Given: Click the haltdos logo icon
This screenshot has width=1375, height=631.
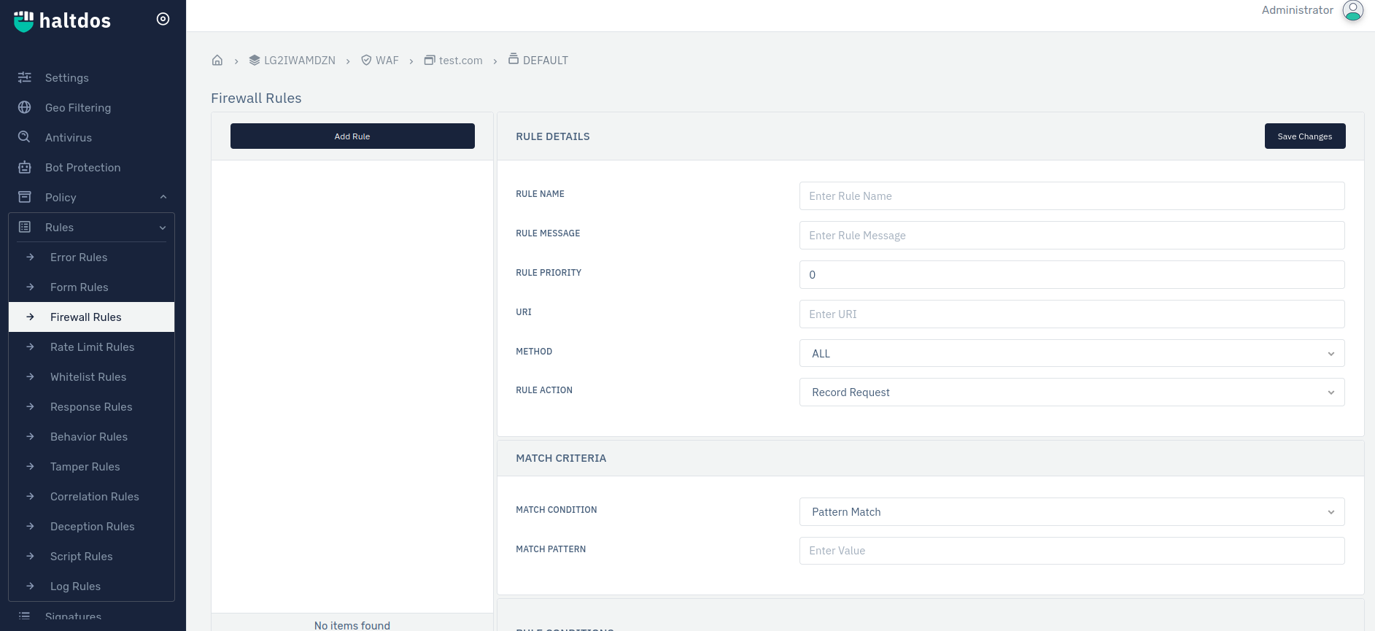Looking at the screenshot, I should point(24,21).
